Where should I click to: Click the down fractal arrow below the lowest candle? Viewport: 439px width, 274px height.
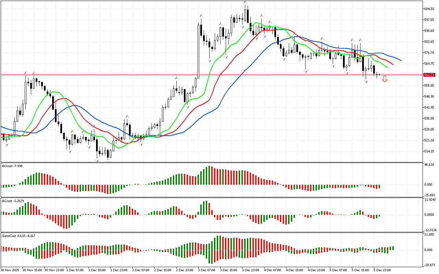click(x=97, y=160)
